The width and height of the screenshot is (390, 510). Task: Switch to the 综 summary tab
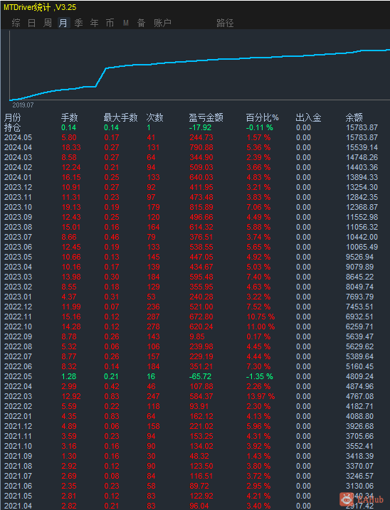16,23
